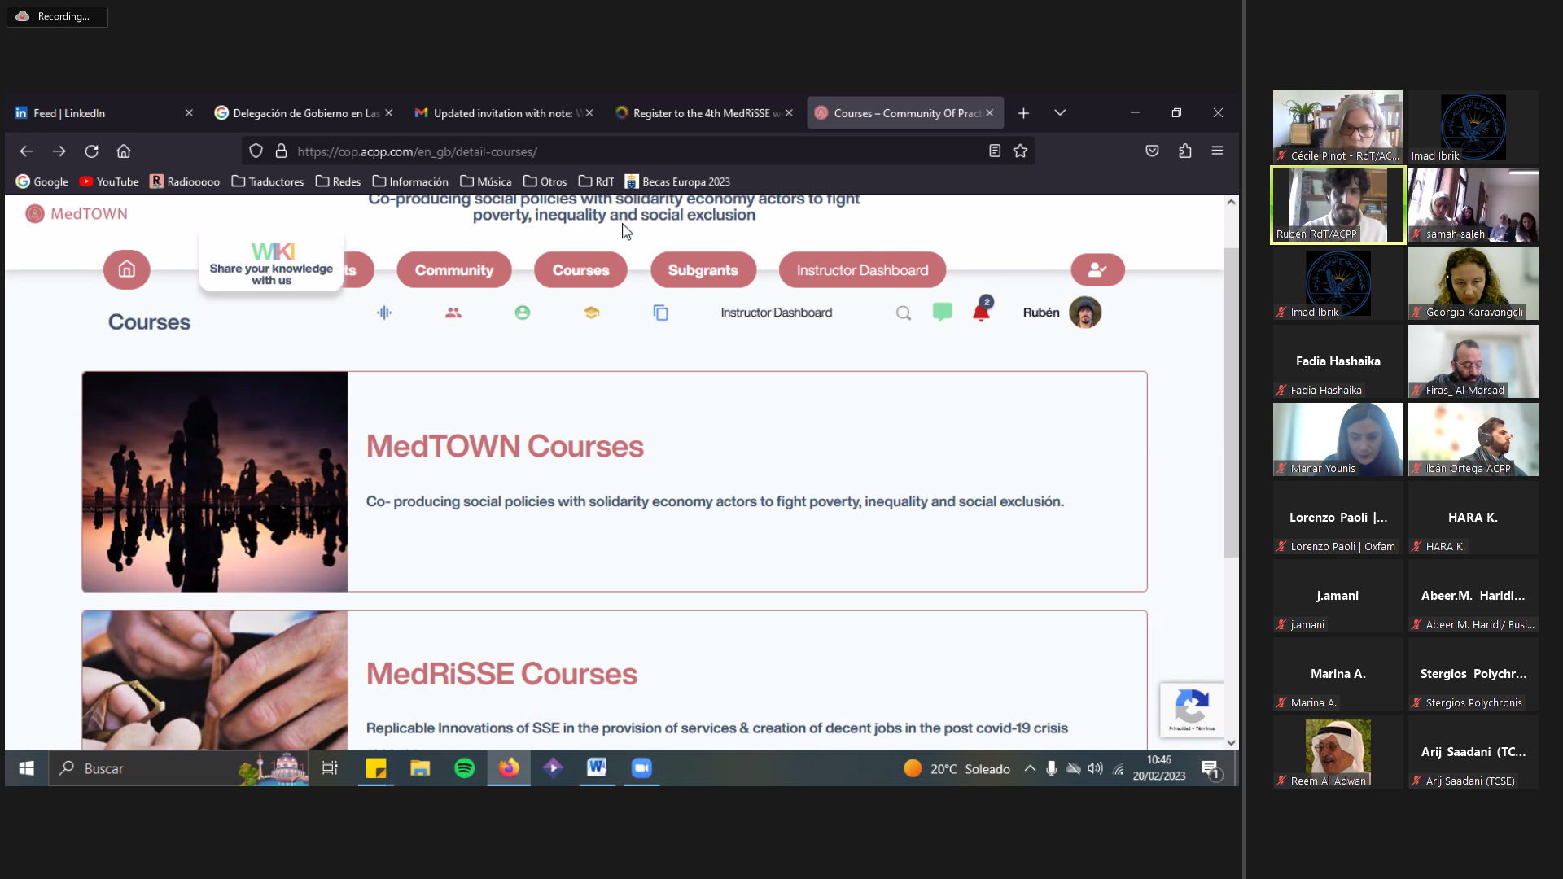Open the Firefox hamburger menu
The image size is (1563, 879).
coord(1217,151)
